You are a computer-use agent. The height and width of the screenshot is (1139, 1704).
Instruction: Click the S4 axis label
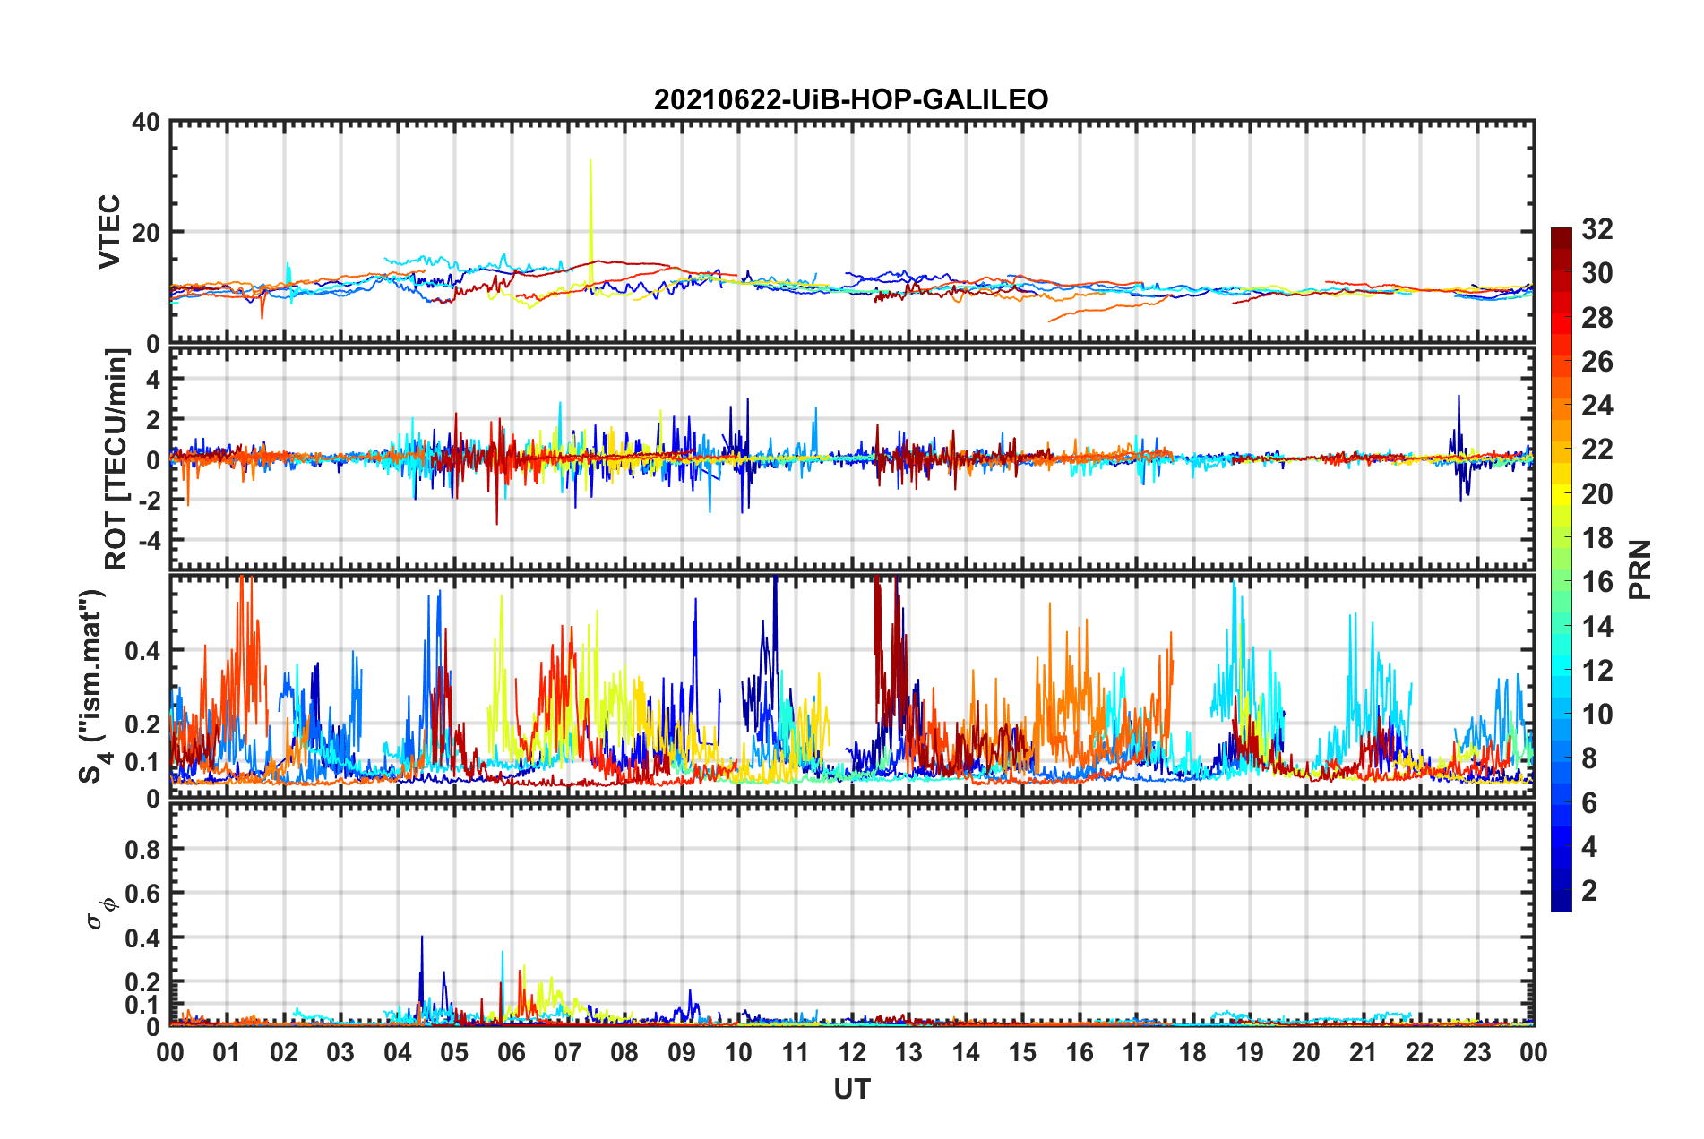coord(93,686)
